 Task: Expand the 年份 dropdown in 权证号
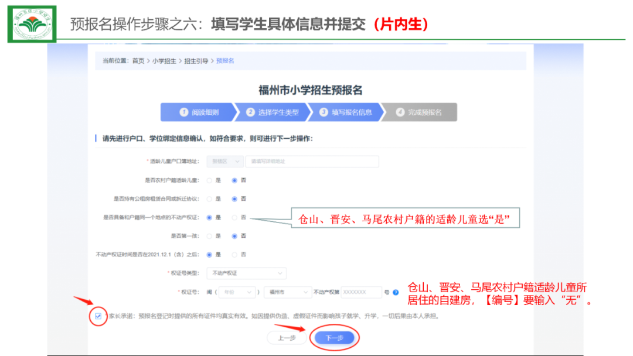(x=238, y=292)
